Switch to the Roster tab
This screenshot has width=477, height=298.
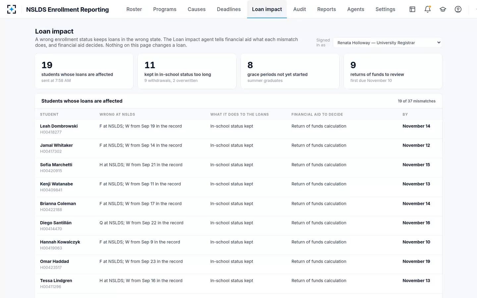(134, 9)
